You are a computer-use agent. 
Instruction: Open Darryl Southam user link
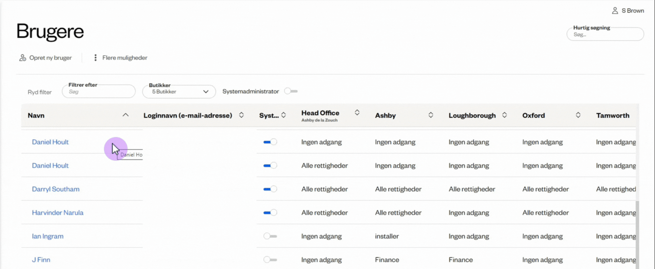click(56, 189)
